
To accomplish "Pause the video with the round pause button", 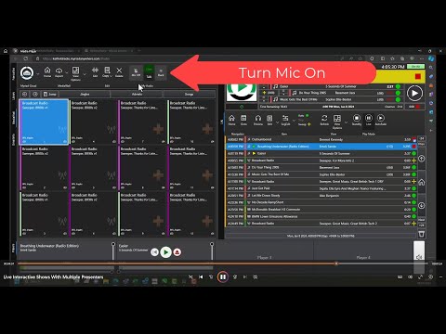I will tap(223, 277).
